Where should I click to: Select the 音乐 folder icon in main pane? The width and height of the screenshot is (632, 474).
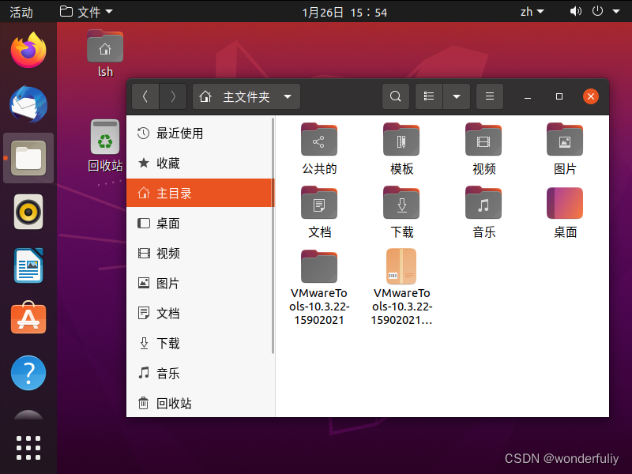[x=483, y=203]
